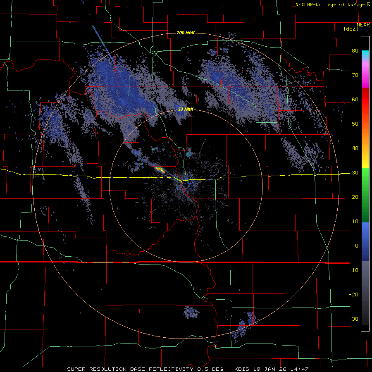Click the [dBZ] unit label
The height and width of the screenshot is (372, 372).
point(351,29)
